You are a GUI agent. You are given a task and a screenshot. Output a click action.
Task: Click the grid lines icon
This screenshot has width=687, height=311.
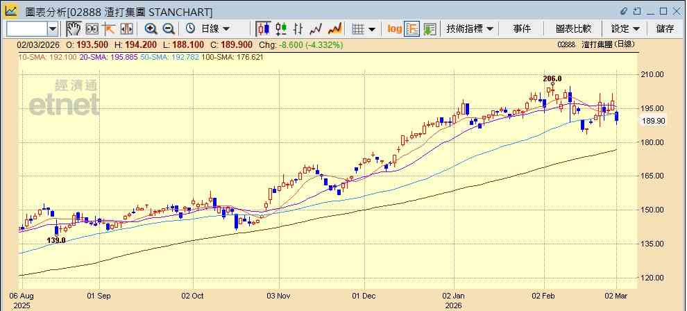coord(358,29)
